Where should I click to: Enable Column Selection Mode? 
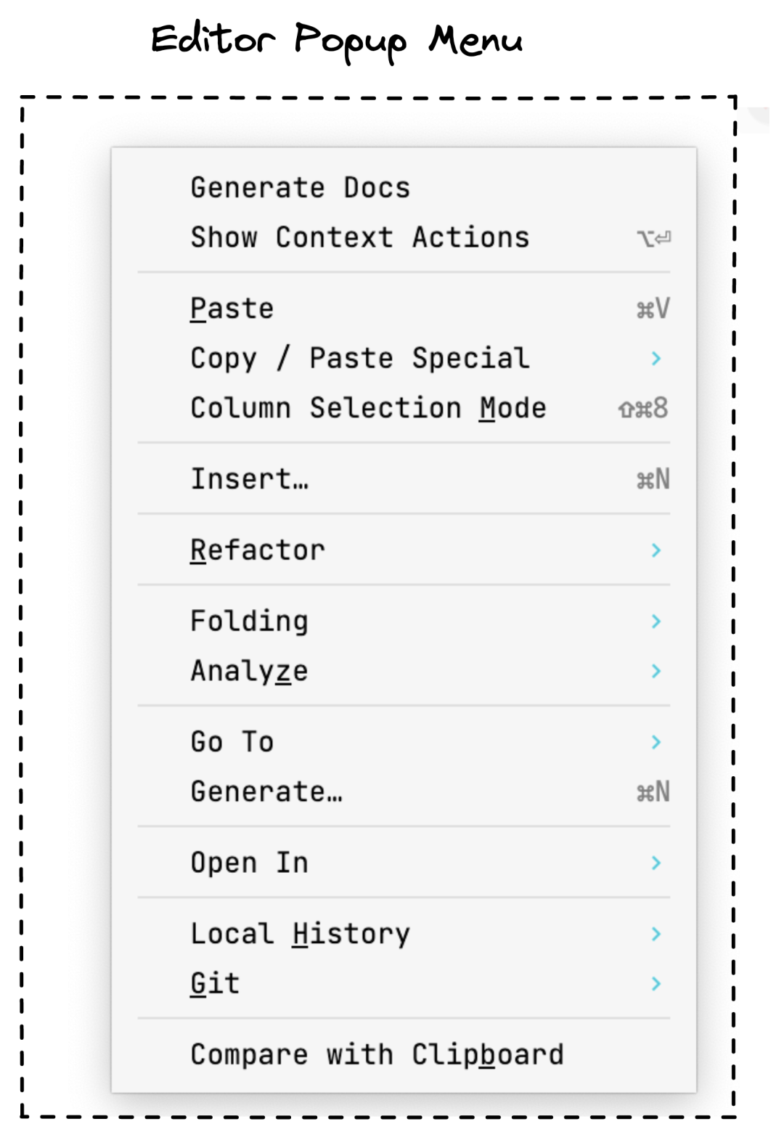tap(368, 407)
